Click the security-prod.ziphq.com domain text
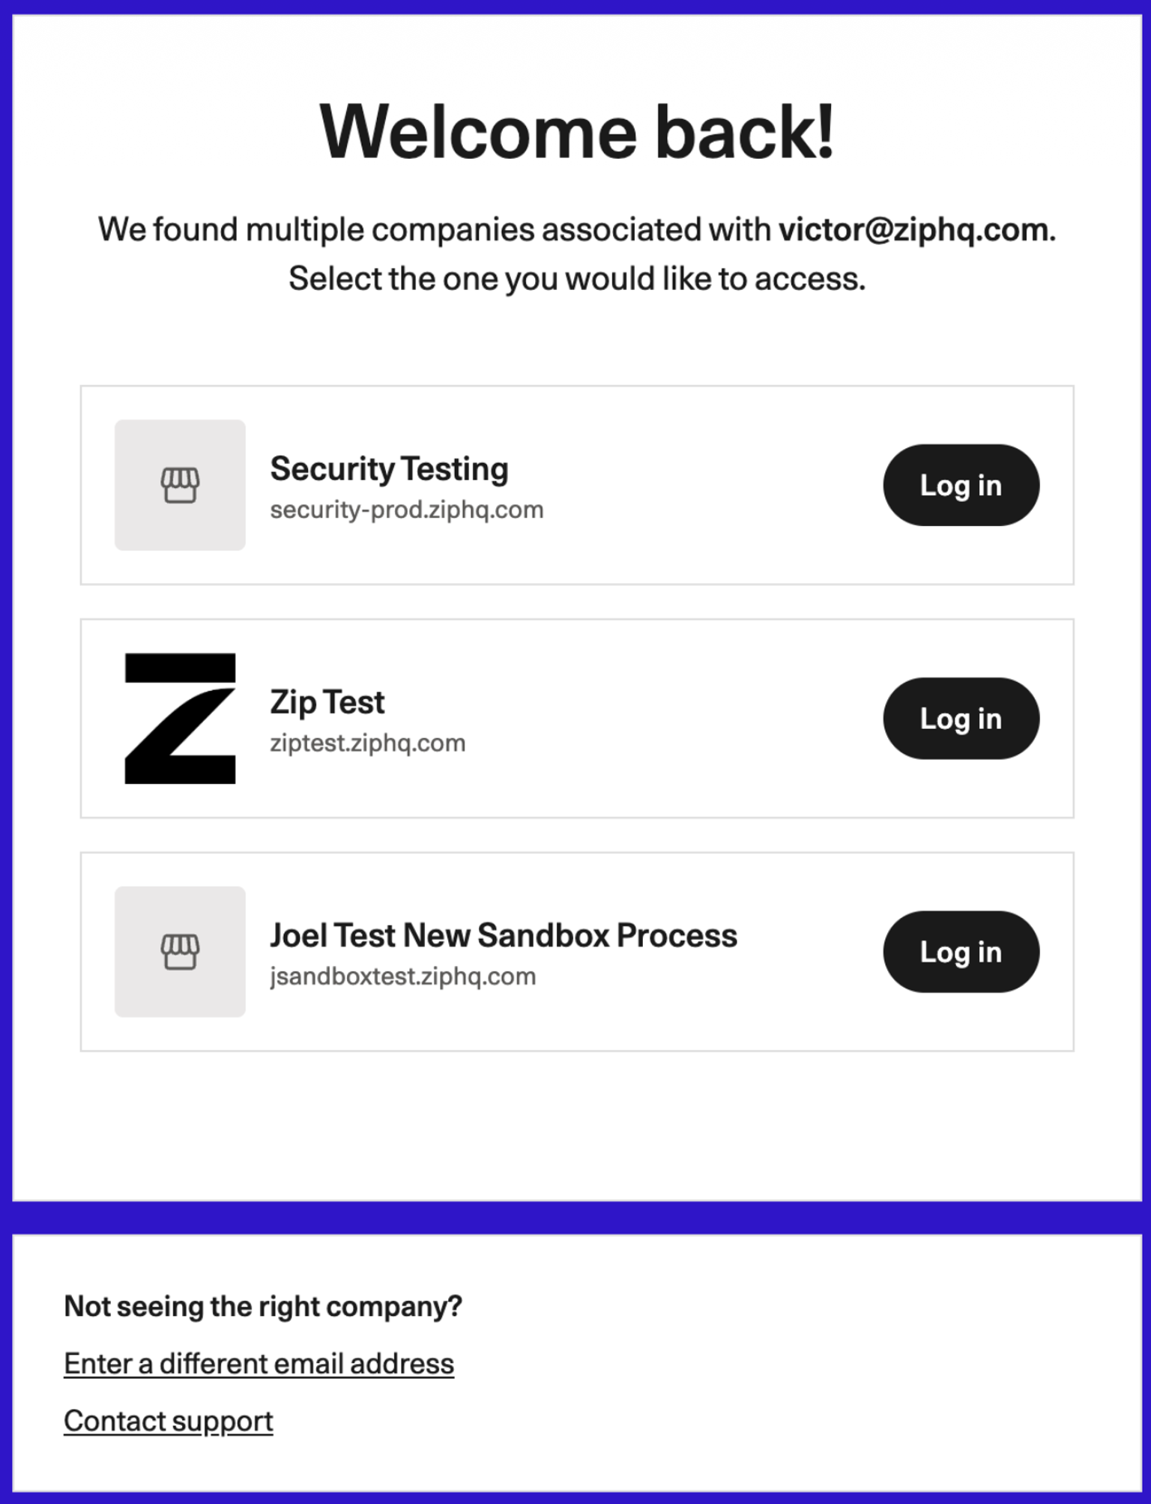The width and height of the screenshot is (1151, 1504). (406, 510)
